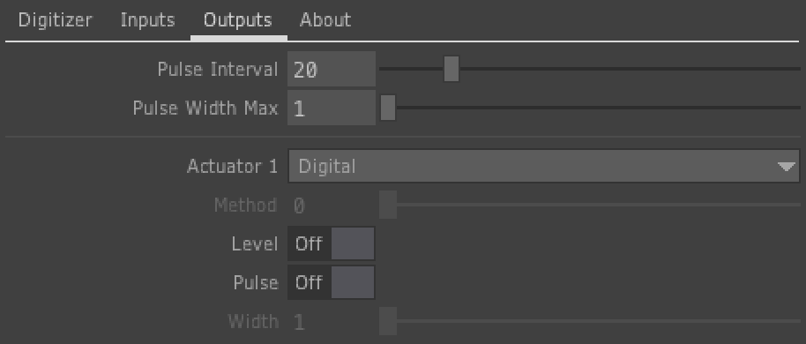The height and width of the screenshot is (344, 806).
Task: Click the Actuator 1 dropdown arrow
Action: tap(787, 167)
